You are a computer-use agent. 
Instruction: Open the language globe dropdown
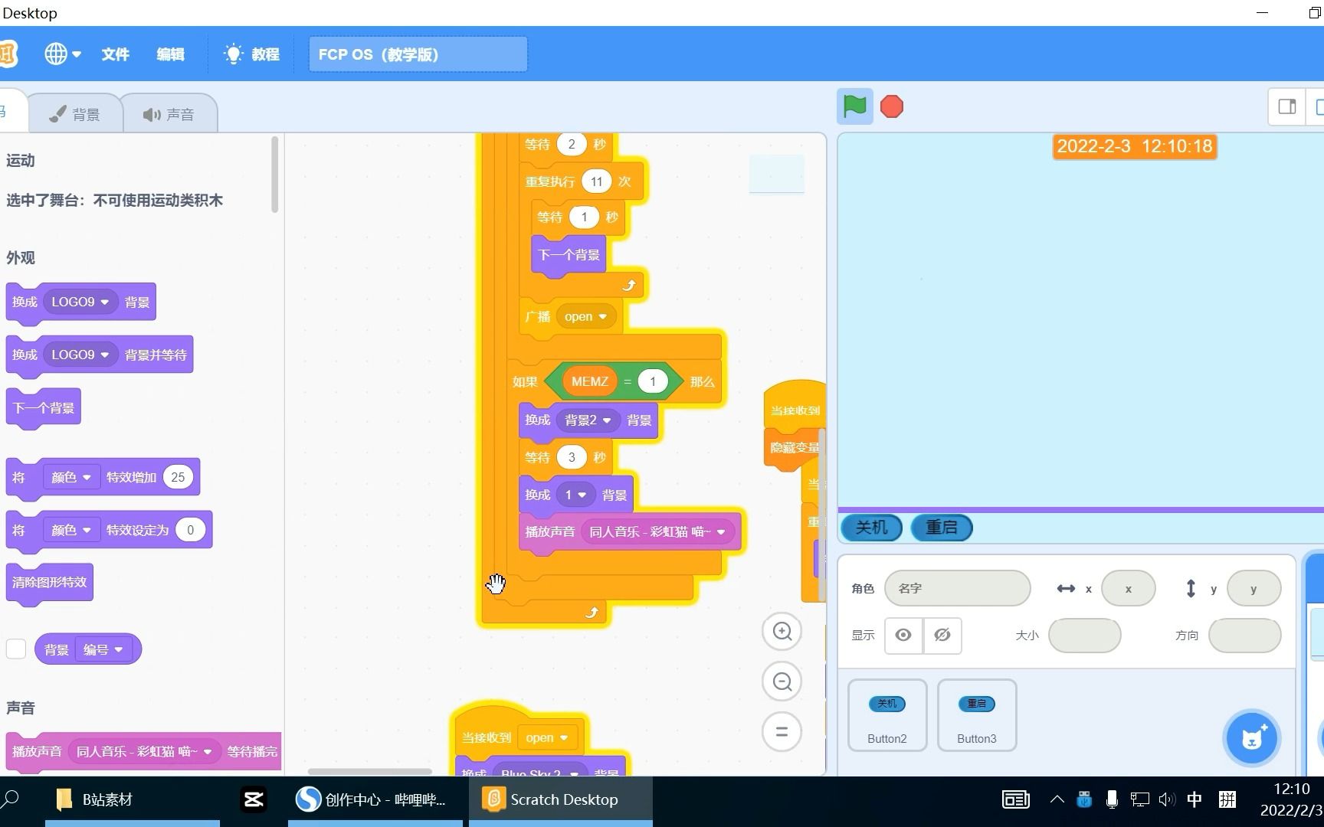(61, 54)
